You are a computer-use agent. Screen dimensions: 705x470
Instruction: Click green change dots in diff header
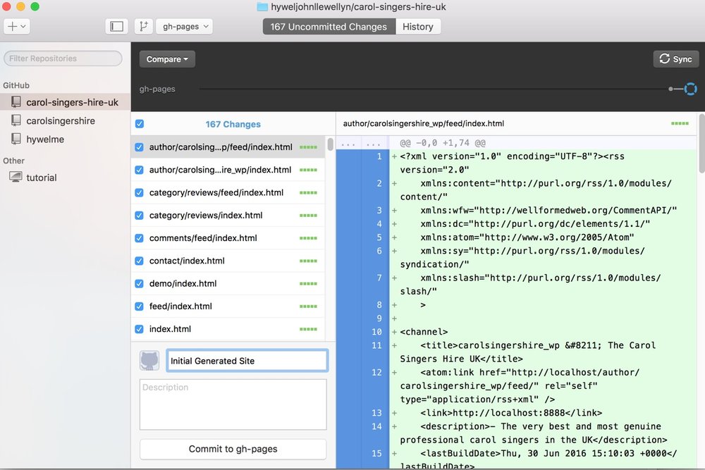pyautogui.click(x=680, y=123)
